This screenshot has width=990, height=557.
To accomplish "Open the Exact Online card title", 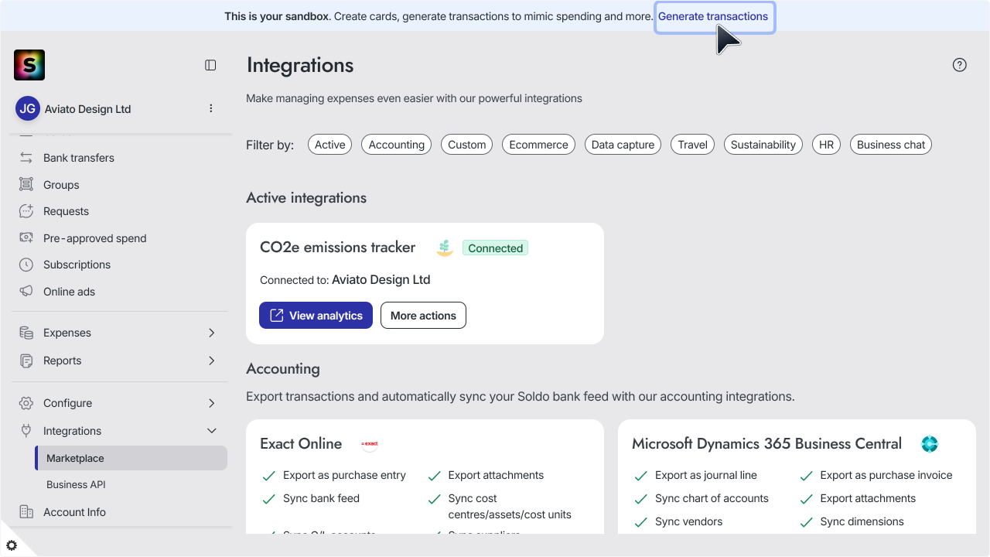I will (x=301, y=443).
